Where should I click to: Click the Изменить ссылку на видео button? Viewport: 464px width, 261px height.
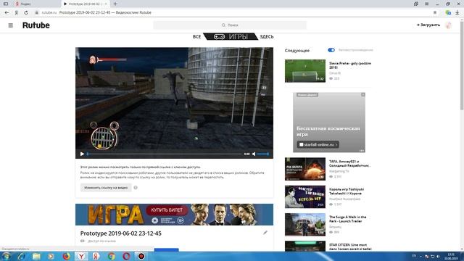[106, 188]
